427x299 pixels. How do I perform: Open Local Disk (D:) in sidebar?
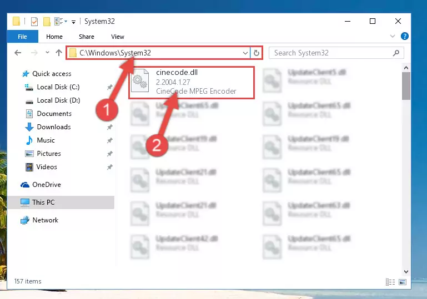59,100
